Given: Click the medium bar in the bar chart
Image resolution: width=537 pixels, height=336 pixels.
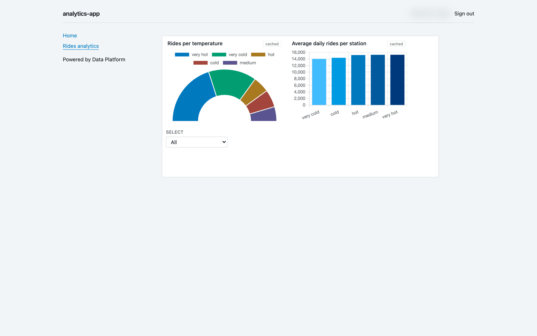Looking at the screenshot, I should pyautogui.click(x=378, y=80).
